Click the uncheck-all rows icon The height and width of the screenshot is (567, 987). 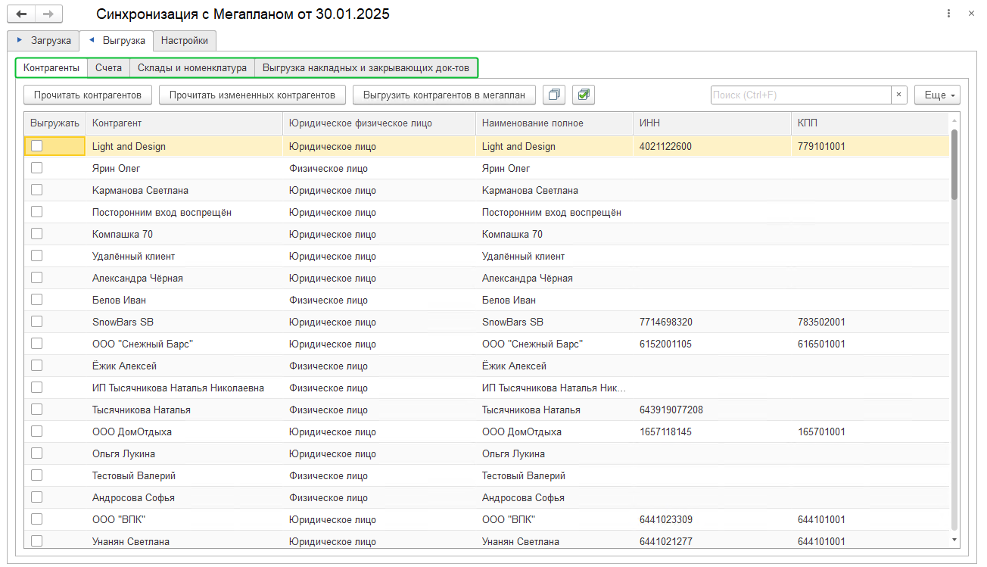coord(556,95)
